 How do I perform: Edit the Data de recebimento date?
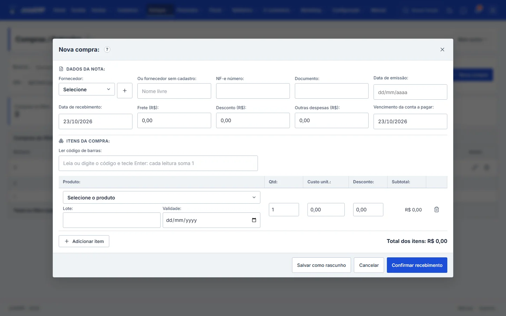96,121
